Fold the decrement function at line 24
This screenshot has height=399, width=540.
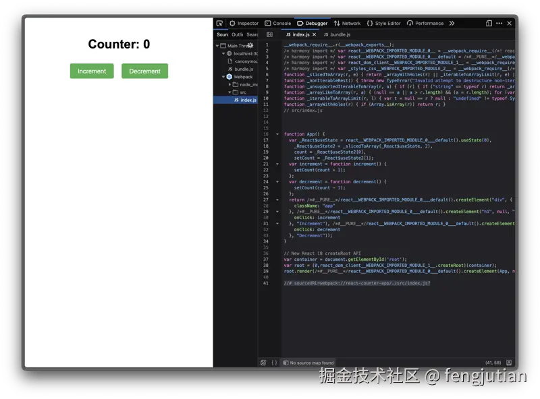277,181
